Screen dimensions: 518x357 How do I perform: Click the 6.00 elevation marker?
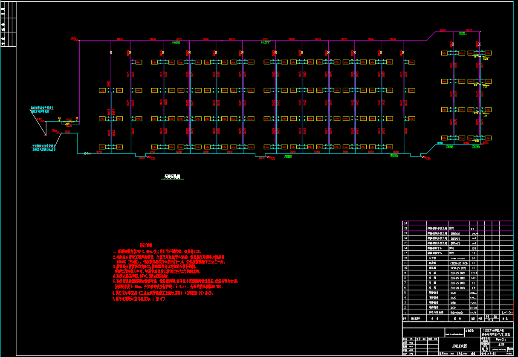pos(40,119)
